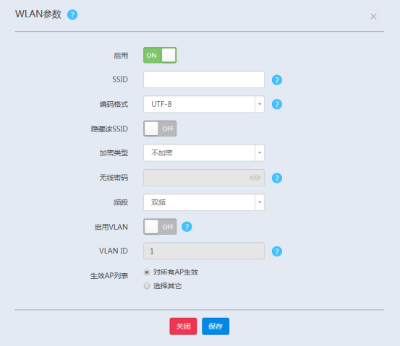This screenshot has width=400, height=346.
Task: Reveal password with the eye icon
Action: coord(255,178)
